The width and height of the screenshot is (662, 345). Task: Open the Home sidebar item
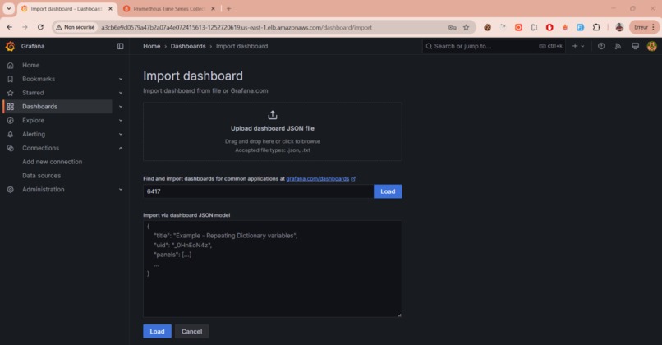click(x=31, y=65)
